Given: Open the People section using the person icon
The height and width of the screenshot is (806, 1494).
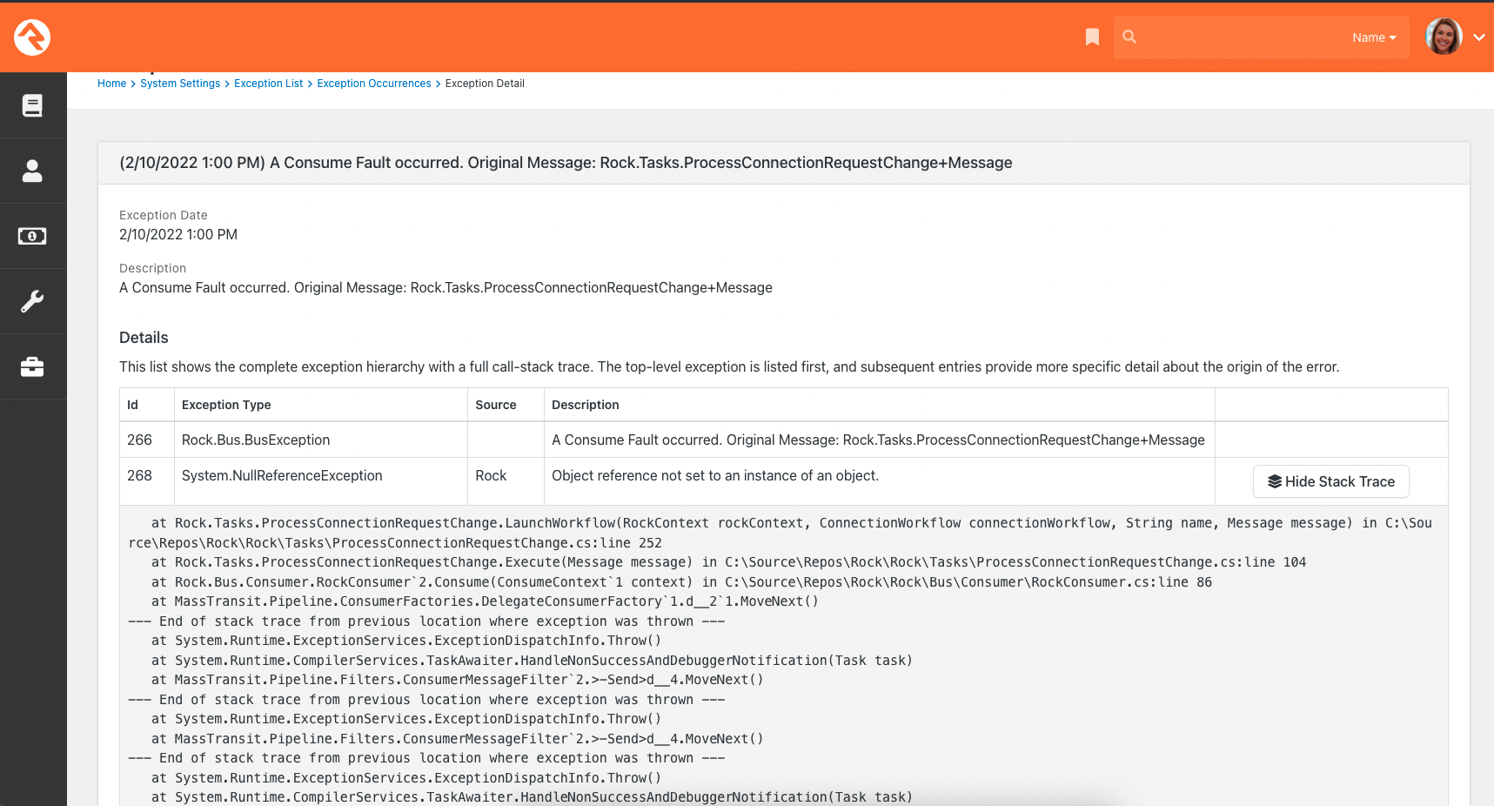Looking at the screenshot, I should coord(33,171).
